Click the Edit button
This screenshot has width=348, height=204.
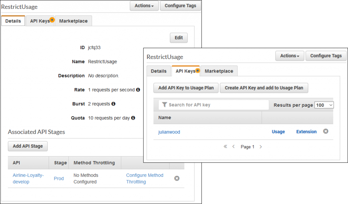pos(178,38)
